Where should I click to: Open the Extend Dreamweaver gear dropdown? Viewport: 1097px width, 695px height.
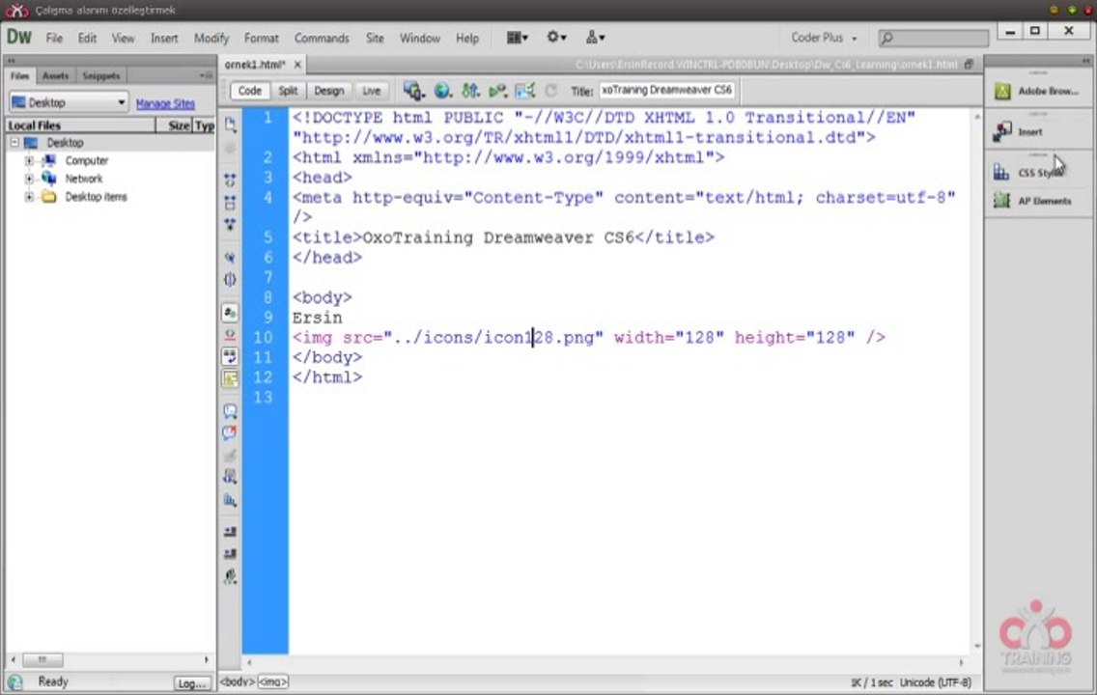556,38
